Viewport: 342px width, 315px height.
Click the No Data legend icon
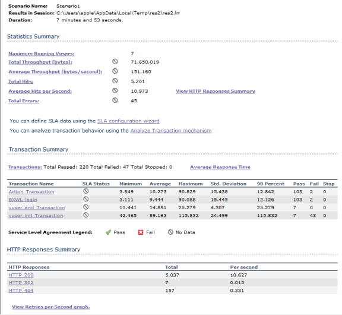click(x=170, y=232)
